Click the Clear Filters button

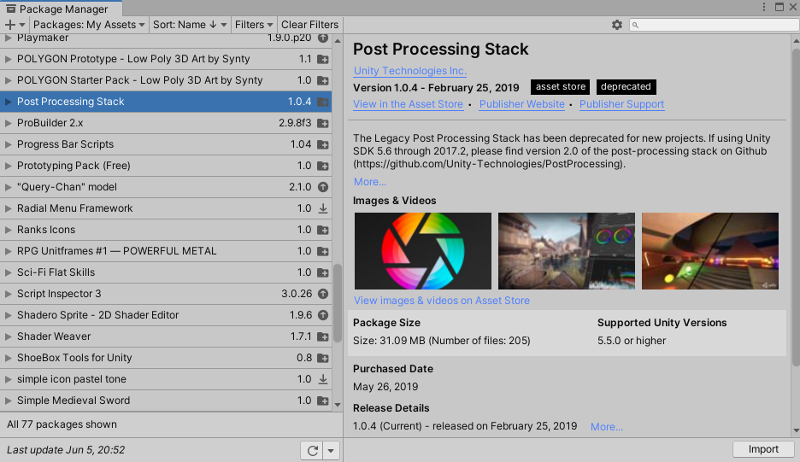(x=309, y=25)
